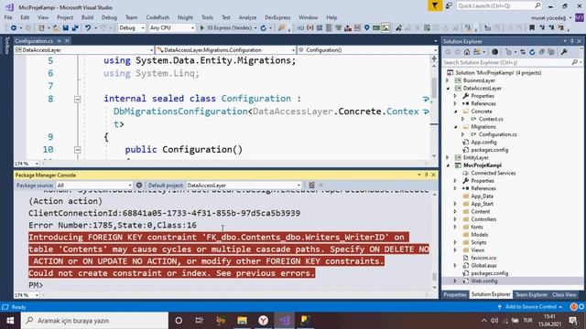The image size is (586, 329).
Task: Collapse the Configuration class code block
Action: click(77, 100)
